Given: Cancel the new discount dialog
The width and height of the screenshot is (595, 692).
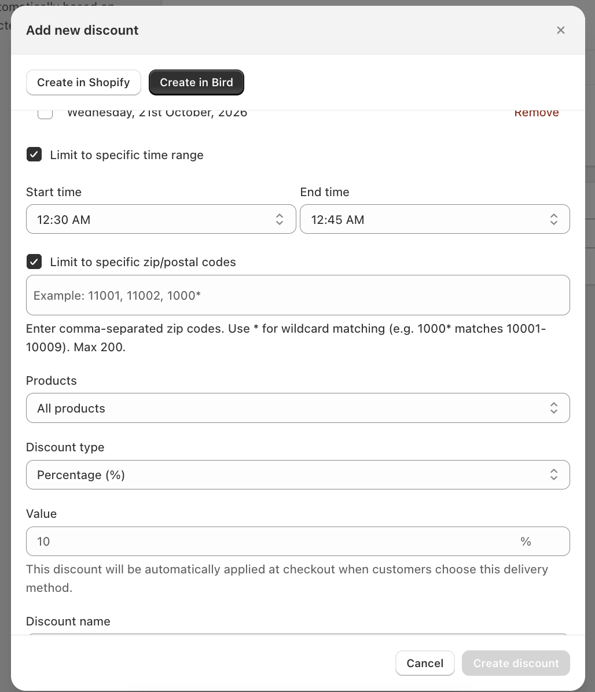Looking at the screenshot, I should coord(425,663).
